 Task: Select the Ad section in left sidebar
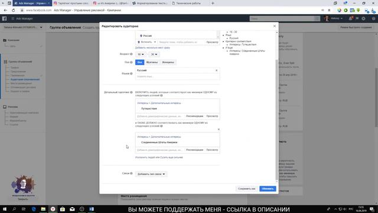click(x=12, y=106)
